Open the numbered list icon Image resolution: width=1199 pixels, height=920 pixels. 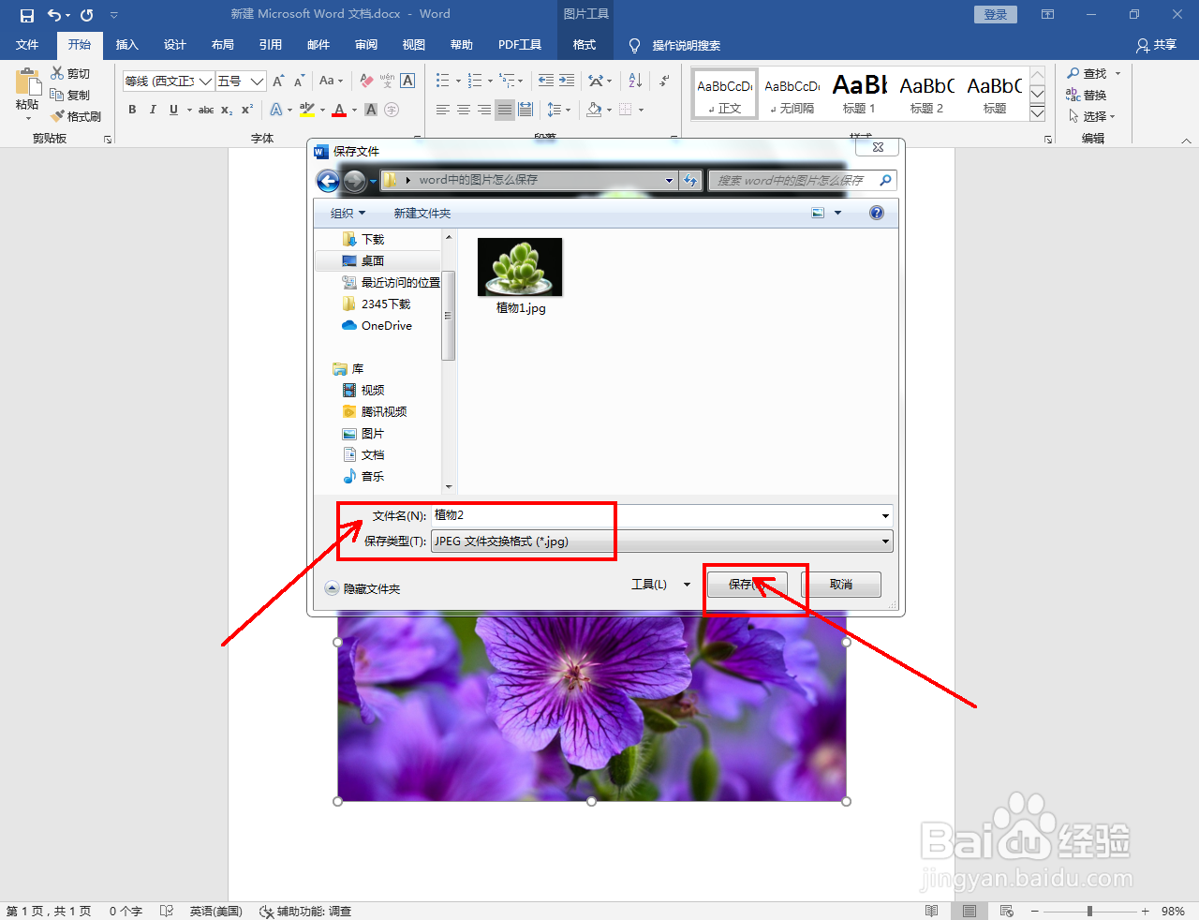[x=475, y=82]
